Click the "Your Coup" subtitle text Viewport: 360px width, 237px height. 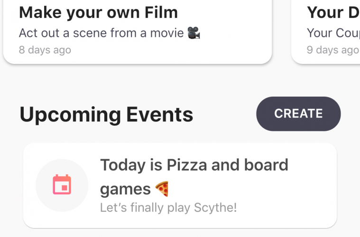click(x=332, y=33)
